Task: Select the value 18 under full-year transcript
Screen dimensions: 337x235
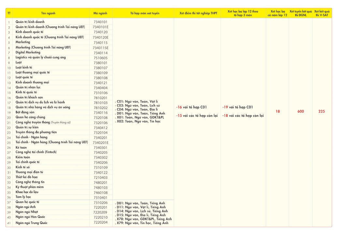Action: (278, 112)
